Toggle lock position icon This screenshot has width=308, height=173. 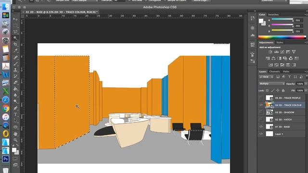point(278,90)
